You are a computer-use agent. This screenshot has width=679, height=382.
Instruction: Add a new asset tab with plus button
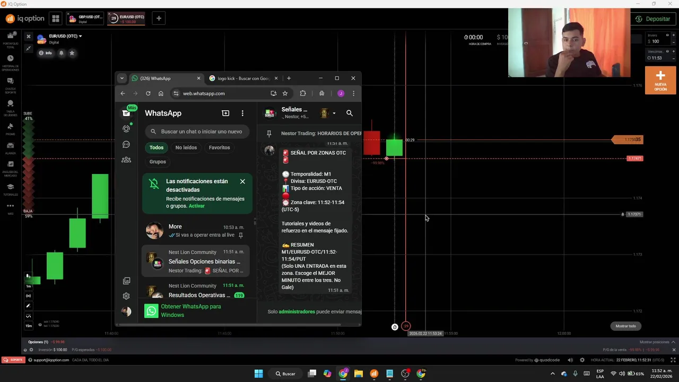pos(158,19)
